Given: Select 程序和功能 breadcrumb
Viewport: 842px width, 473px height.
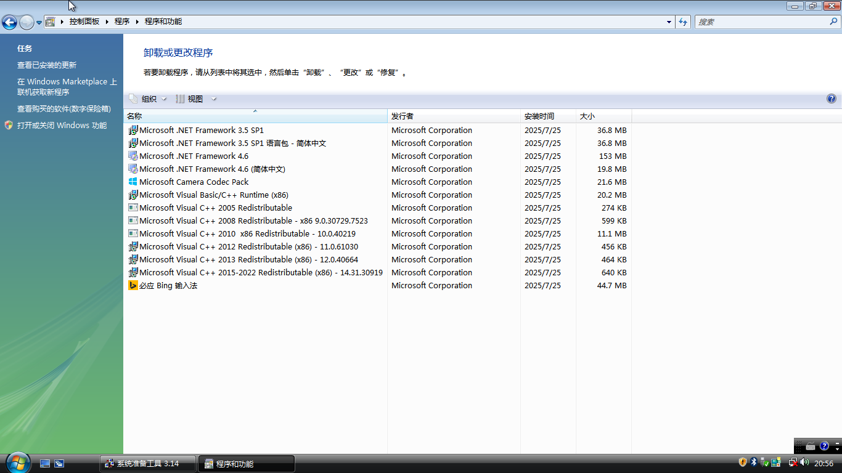Looking at the screenshot, I should 163,22.
